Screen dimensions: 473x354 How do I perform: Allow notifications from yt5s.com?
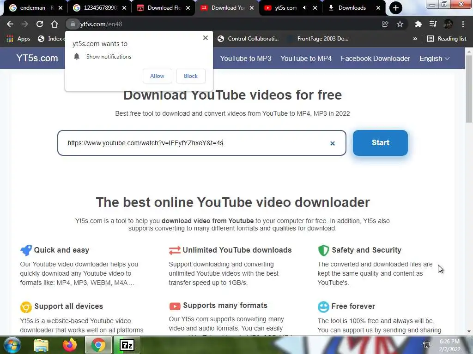tap(157, 76)
